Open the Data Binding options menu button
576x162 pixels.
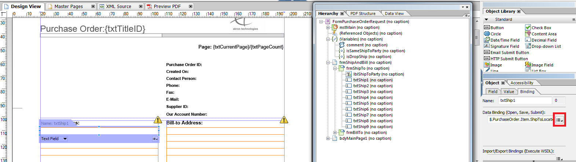click(x=559, y=120)
